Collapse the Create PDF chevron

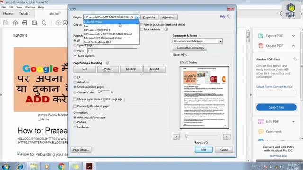[293, 46]
